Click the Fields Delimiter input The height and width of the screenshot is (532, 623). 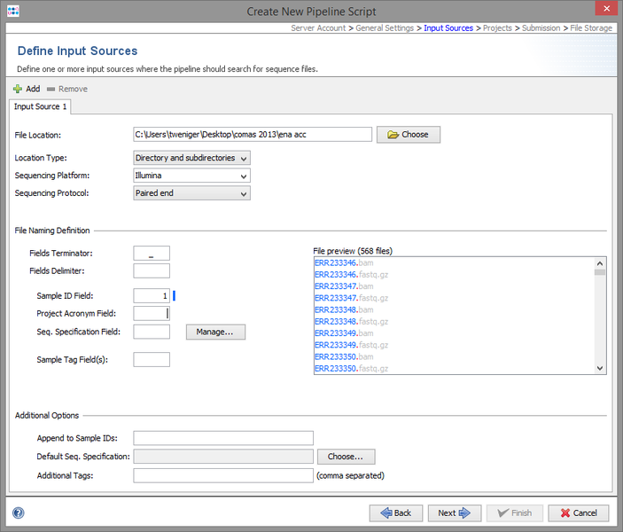[x=152, y=270]
